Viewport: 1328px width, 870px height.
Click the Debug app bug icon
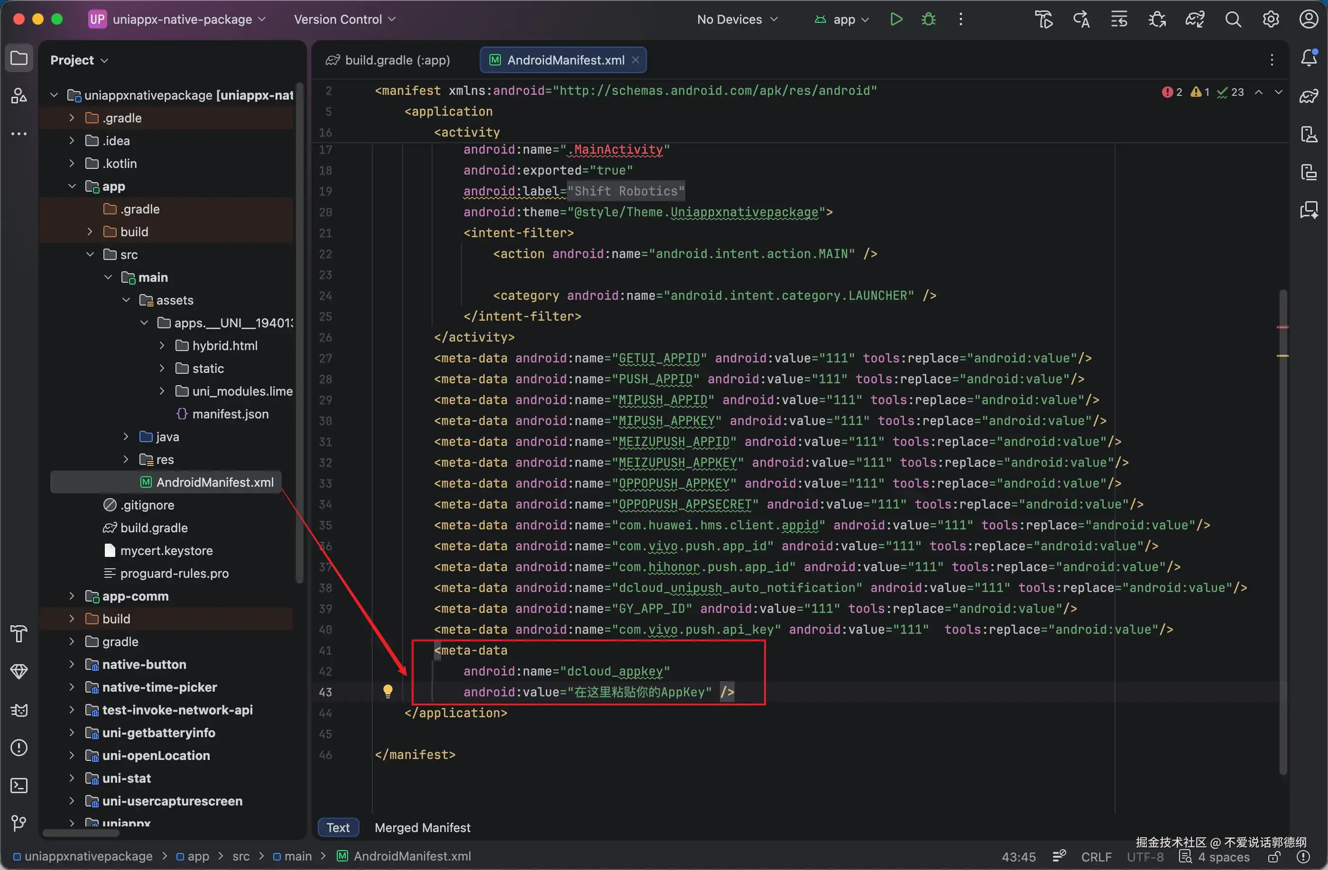(x=929, y=19)
